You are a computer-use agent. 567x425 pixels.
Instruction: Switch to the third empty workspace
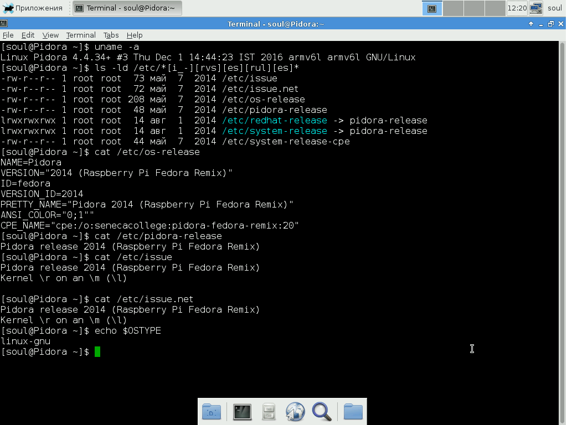click(x=474, y=8)
